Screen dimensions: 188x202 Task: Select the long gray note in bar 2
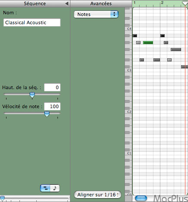(176, 50)
